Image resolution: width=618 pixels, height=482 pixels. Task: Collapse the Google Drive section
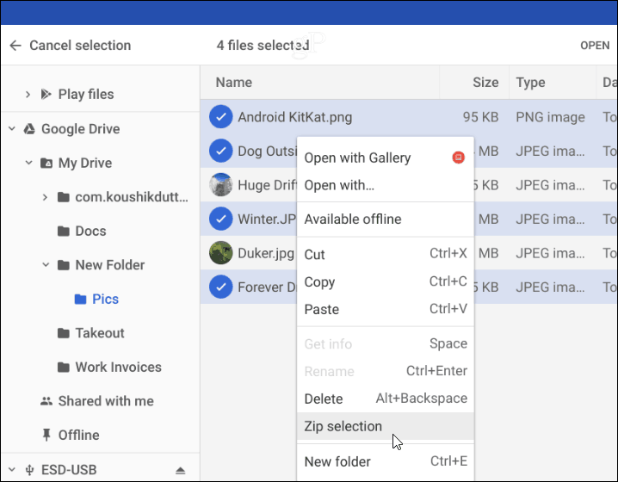pyautogui.click(x=12, y=128)
